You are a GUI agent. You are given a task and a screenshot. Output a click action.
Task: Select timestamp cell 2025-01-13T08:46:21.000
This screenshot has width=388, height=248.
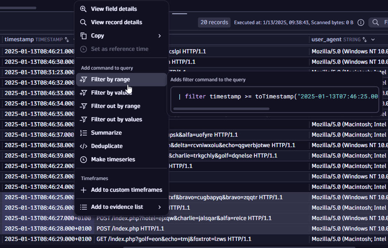[x=39, y=52]
